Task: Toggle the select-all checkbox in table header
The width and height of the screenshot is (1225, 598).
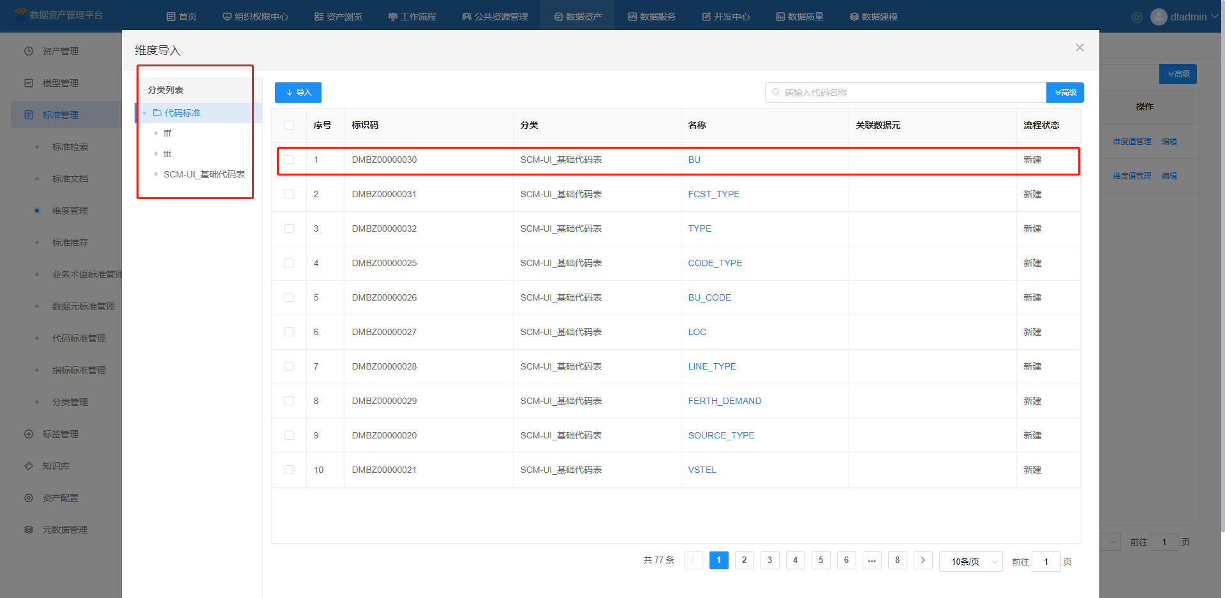Action: (289, 125)
